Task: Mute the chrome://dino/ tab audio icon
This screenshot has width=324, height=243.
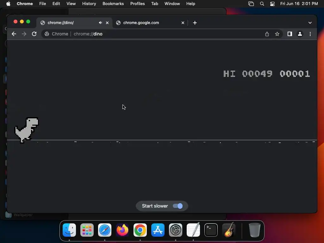Action: [x=100, y=23]
